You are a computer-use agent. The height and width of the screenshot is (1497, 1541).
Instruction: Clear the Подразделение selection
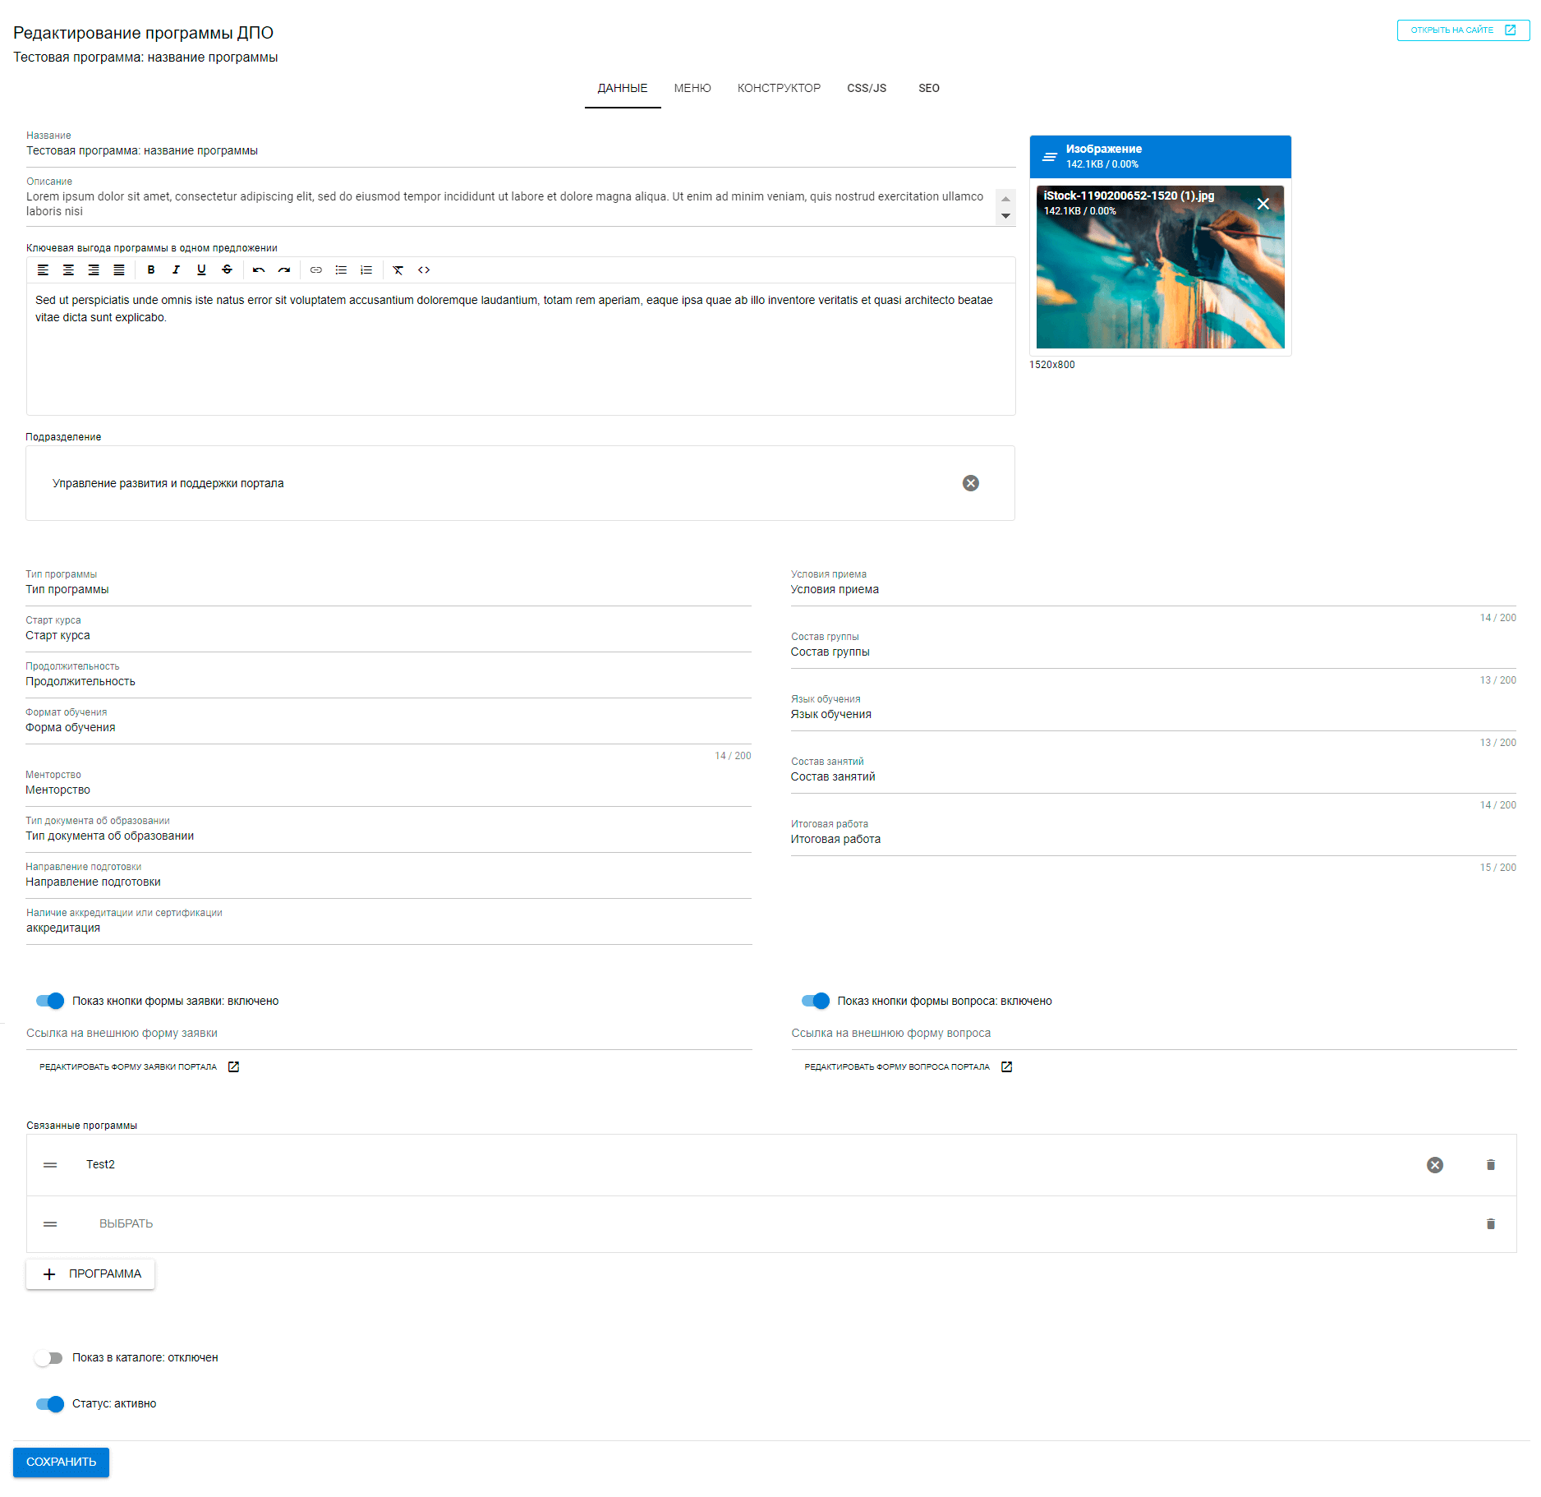coord(971,483)
